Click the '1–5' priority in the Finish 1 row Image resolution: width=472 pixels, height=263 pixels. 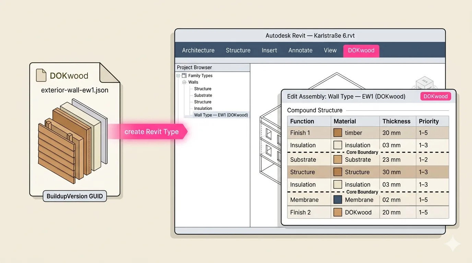pyautogui.click(x=423, y=133)
